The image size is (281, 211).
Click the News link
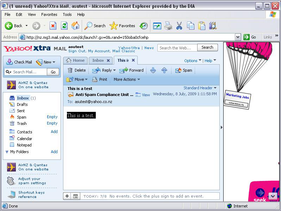click(149, 48)
